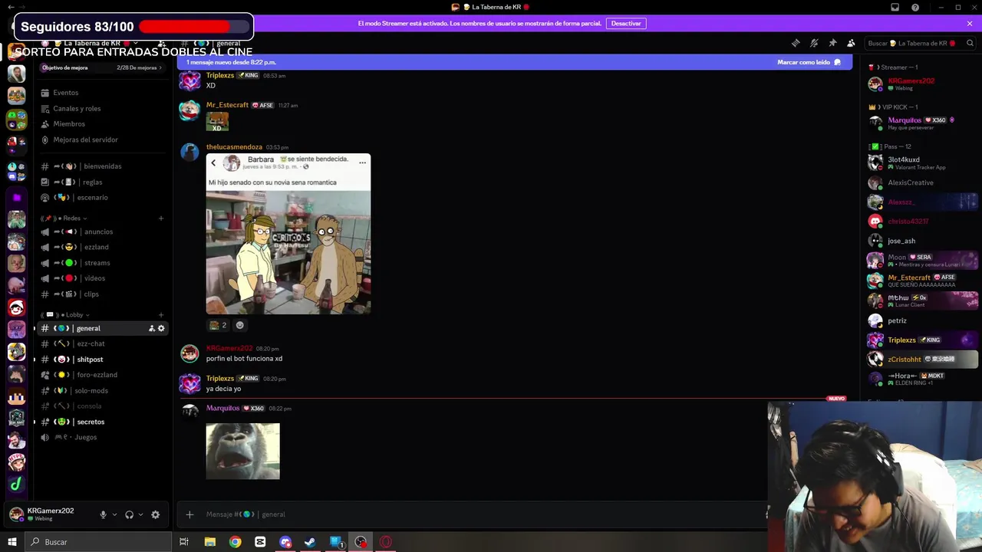Open AlexisCreative in the member list

tap(921, 182)
